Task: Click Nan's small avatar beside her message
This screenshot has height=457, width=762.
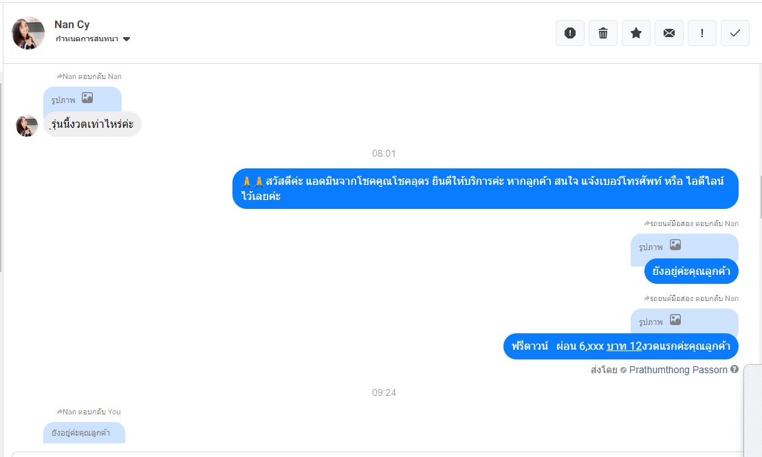Action: point(27,126)
